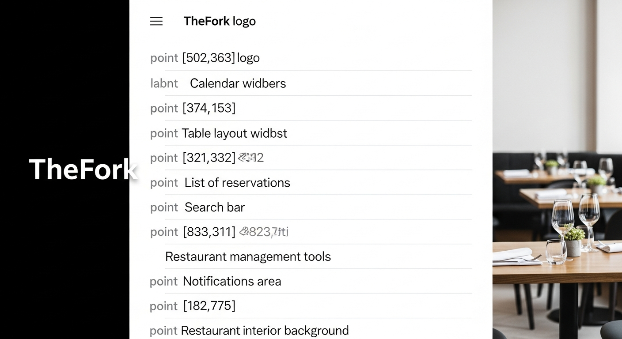Open the Calendar widbers entry
This screenshot has height=339, width=622.
(x=238, y=83)
